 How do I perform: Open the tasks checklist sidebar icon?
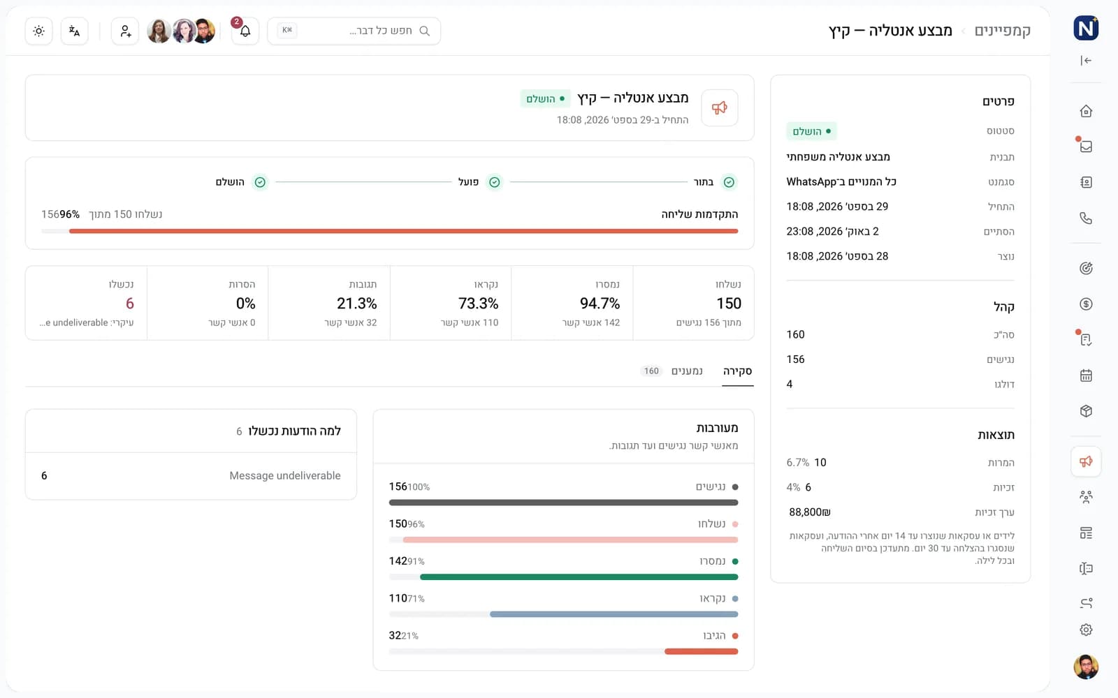1086,340
